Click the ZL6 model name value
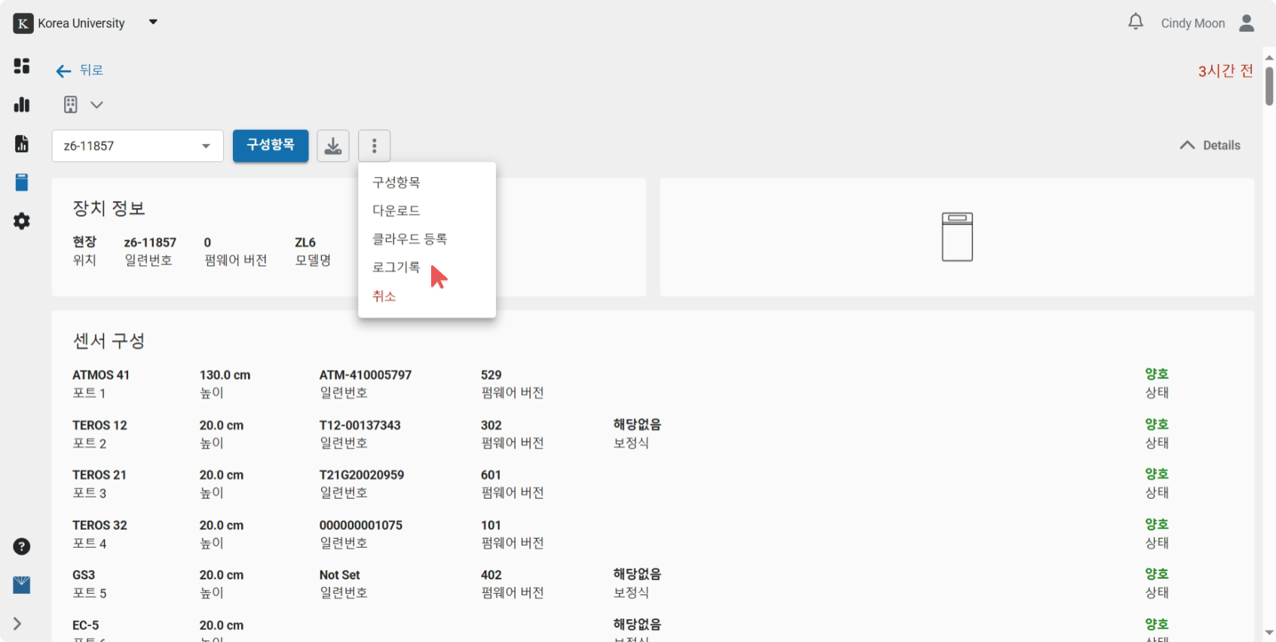This screenshot has height=642, width=1276. (x=305, y=243)
